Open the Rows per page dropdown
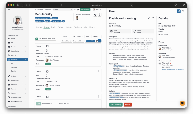The image size is (193, 114). (x=67, y=104)
